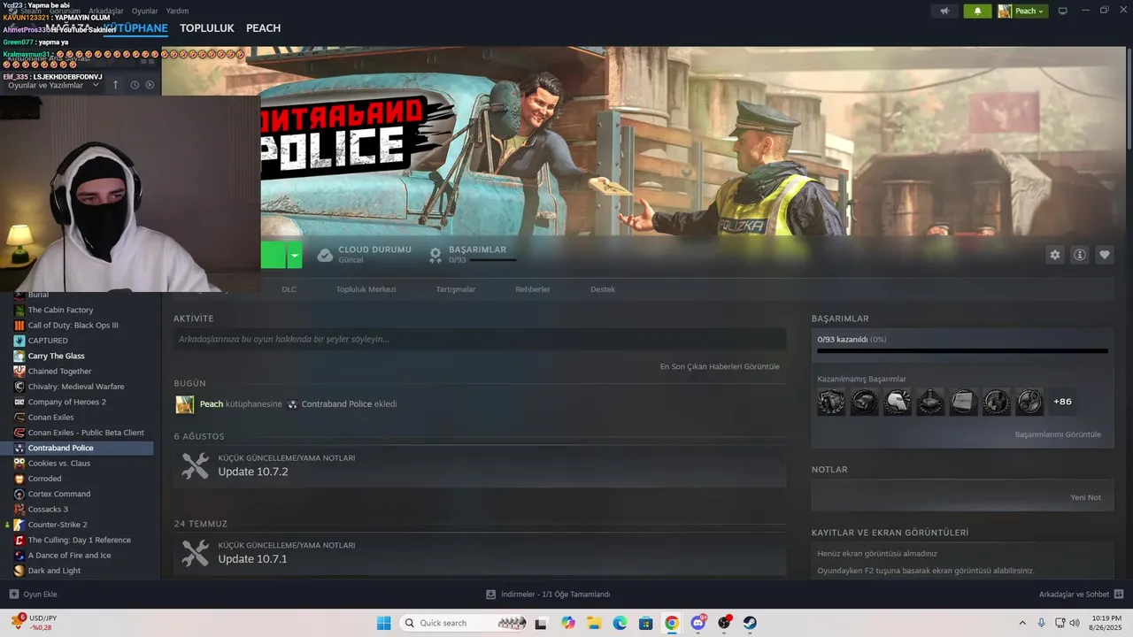Open game settings gear icon

[1054, 255]
